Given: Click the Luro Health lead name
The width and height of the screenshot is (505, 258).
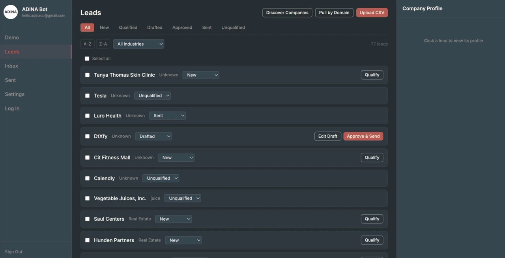Looking at the screenshot, I should 108,116.
